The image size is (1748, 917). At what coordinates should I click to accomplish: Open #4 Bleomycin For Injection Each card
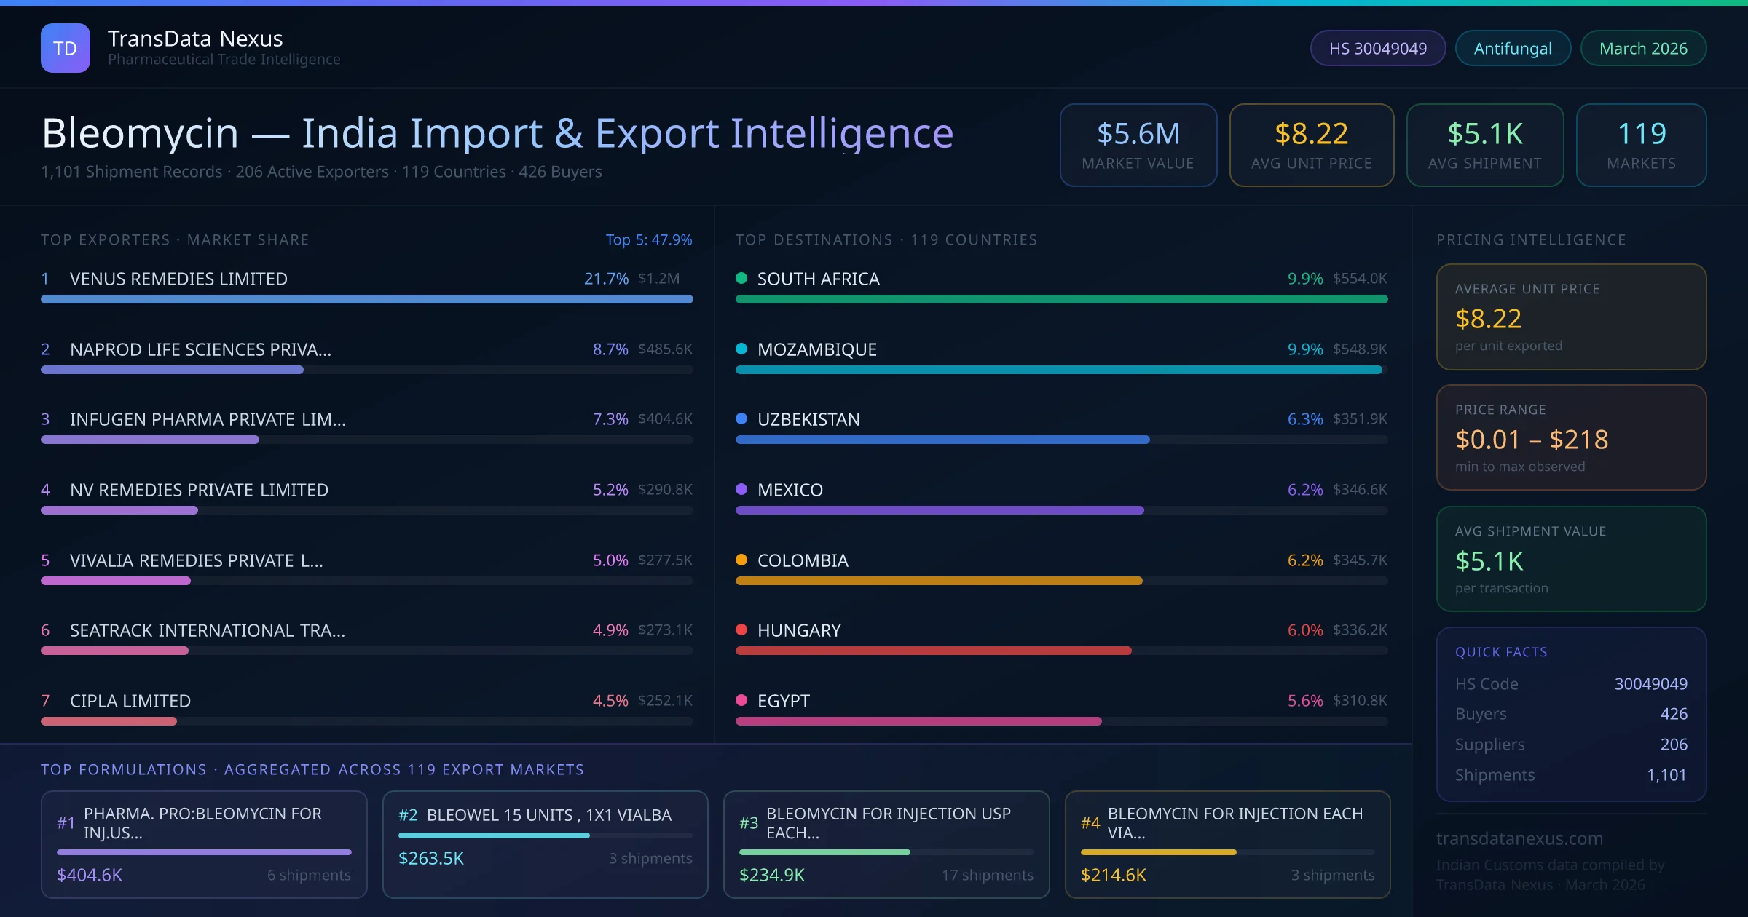(x=1227, y=843)
